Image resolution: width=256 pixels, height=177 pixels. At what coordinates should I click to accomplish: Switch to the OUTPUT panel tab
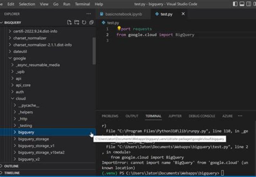[132, 116]
